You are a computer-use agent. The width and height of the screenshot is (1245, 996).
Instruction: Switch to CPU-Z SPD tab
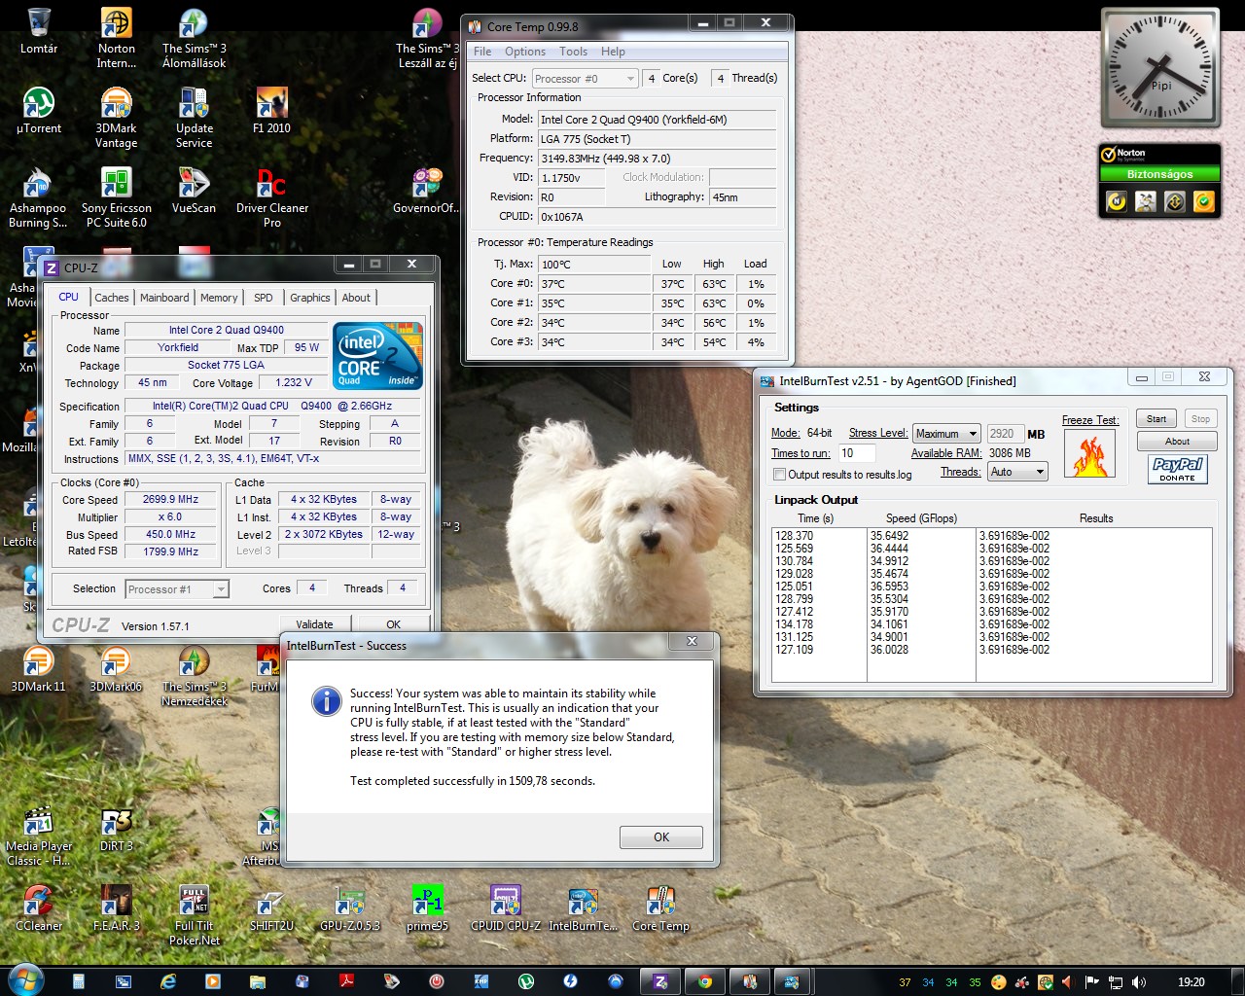click(x=264, y=298)
